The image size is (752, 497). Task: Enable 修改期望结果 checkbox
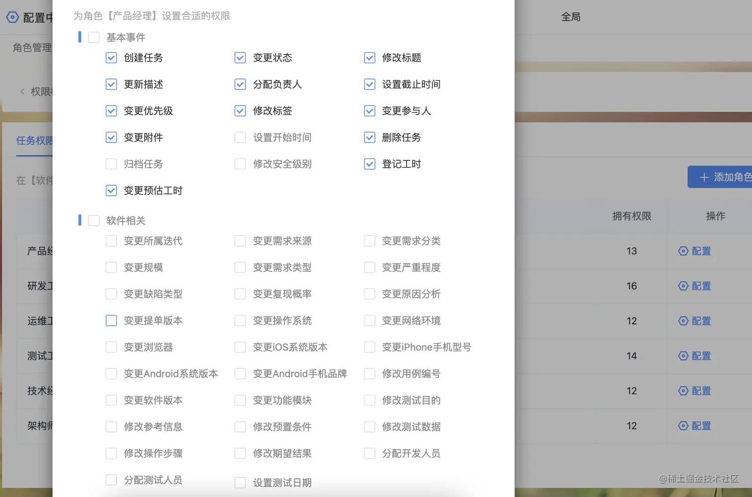[x=240, y=453]
